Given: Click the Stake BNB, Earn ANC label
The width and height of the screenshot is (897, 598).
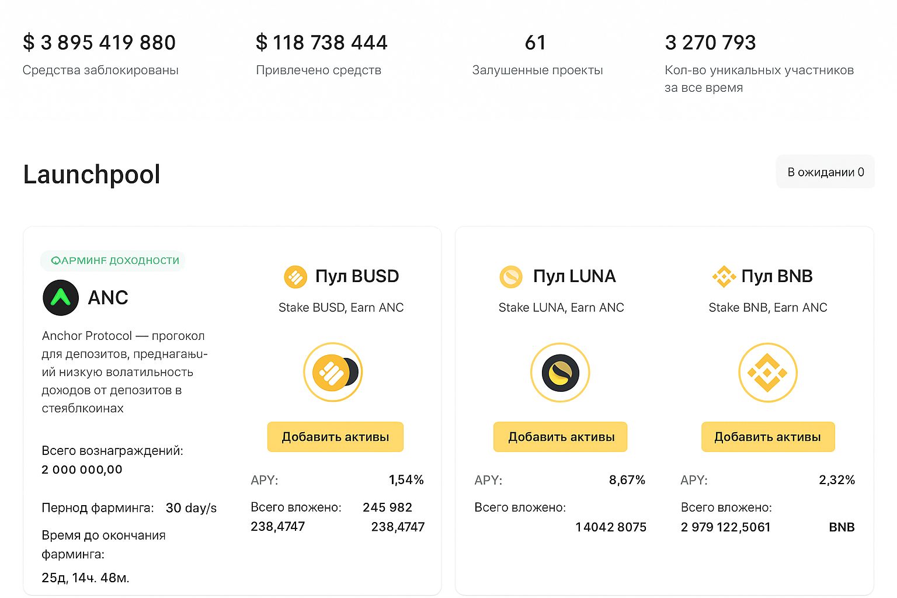Looking at the screenshot, I should coord(767,307).
